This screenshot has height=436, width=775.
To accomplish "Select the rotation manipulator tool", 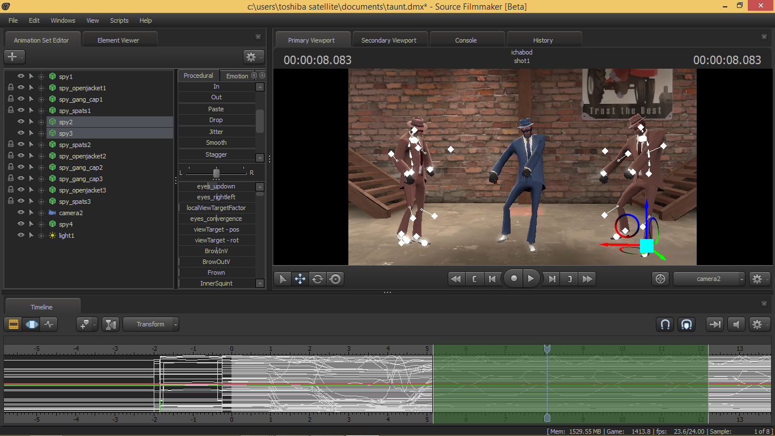I will click(318, 279).
